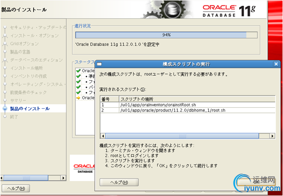Image resolution: width=283 pixels, height=196 pixels.
Task: Select script row ending with dbhome_1/root.sh
Action: coord(188,110)
